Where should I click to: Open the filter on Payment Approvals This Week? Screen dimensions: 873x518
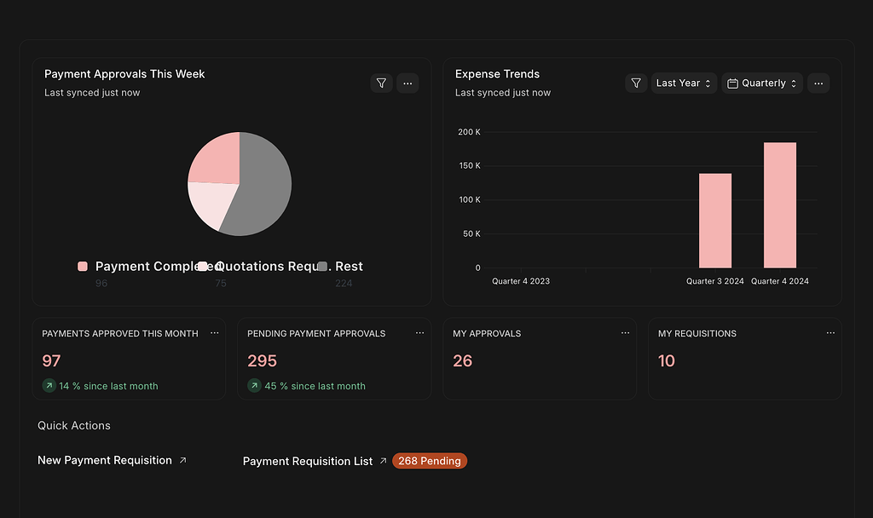(381, 83)
